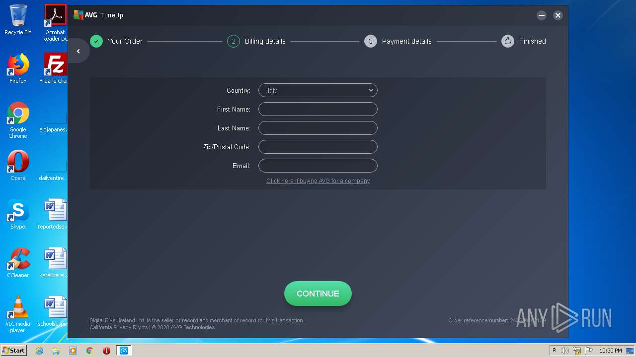Open Recycle Bin on the desktop

pyautogui.click(x=18, y=20)
